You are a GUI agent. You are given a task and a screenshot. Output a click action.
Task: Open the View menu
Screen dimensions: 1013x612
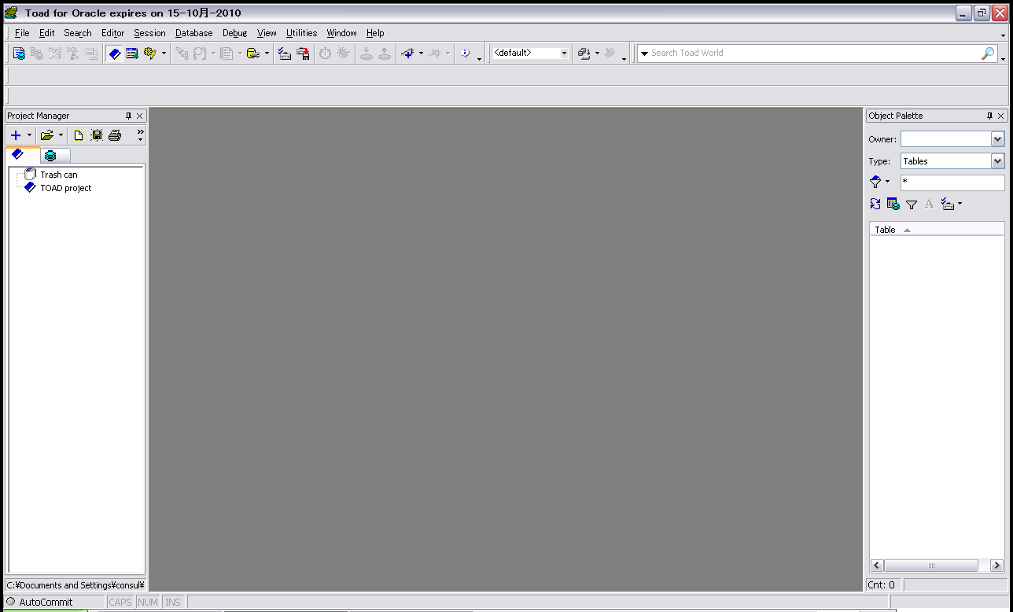(267, 33)
